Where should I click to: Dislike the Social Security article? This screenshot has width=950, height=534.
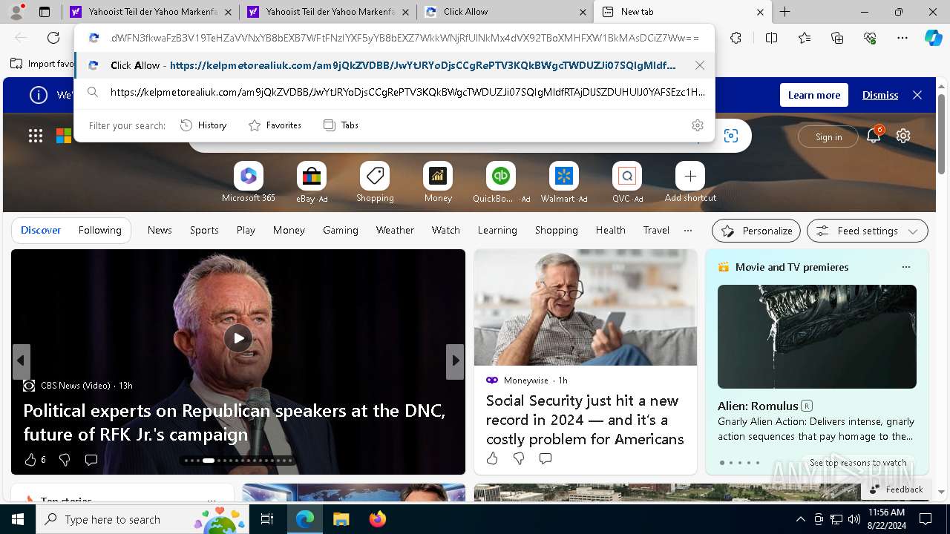coord(519,458)
